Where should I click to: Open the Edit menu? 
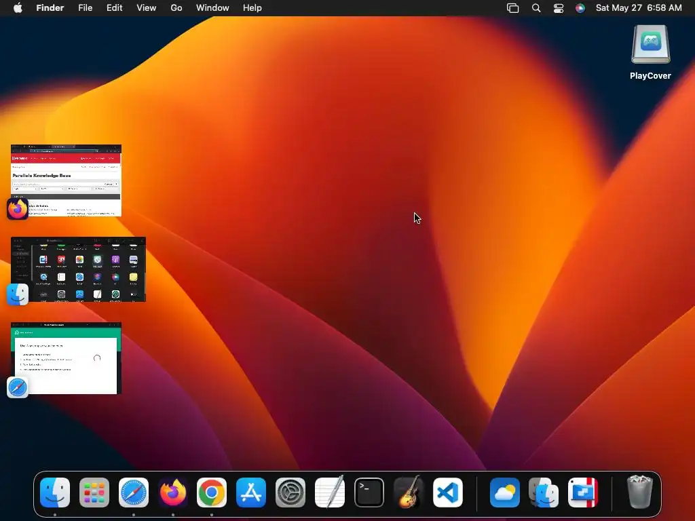tap(114, 8)
